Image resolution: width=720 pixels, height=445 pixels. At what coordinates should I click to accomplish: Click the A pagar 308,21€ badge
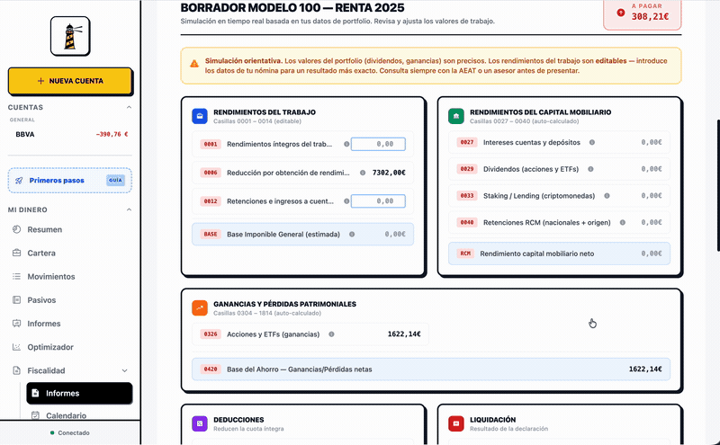(643, 13)
